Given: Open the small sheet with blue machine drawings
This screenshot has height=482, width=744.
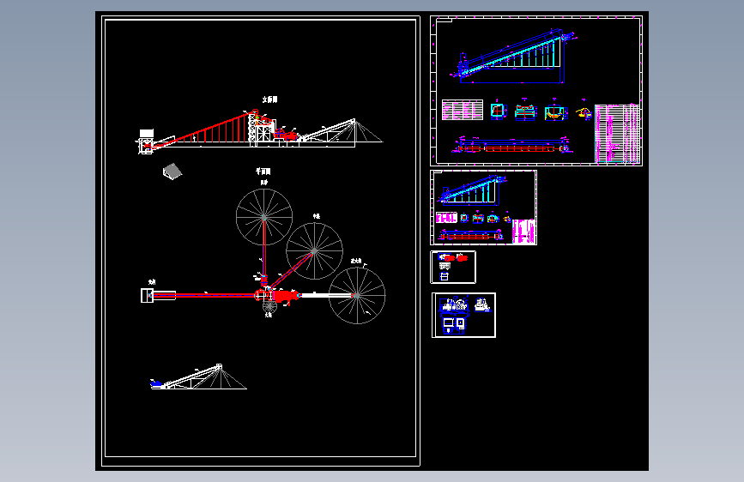Looking at the screenshot, I should (463, 315).
